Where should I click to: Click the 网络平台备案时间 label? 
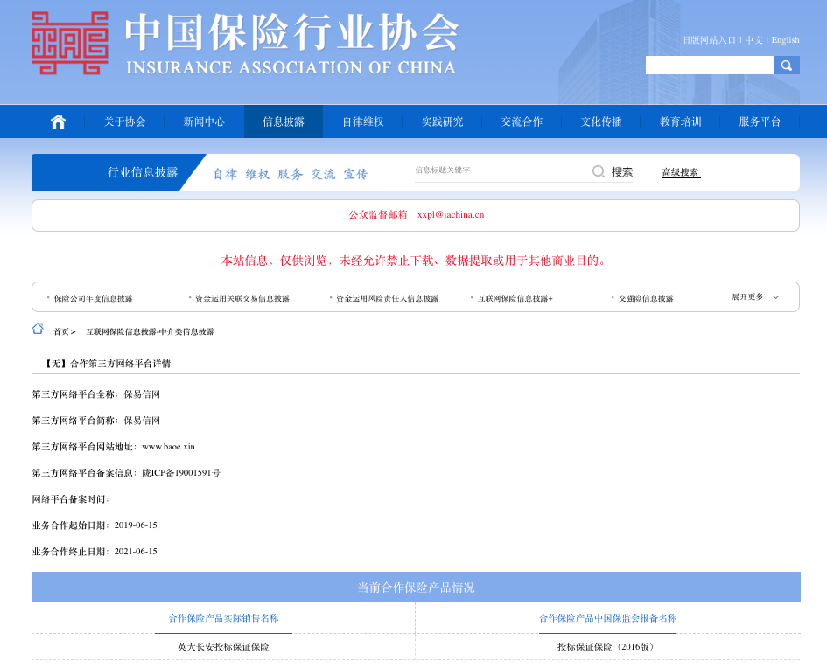[x=70, y=499]
